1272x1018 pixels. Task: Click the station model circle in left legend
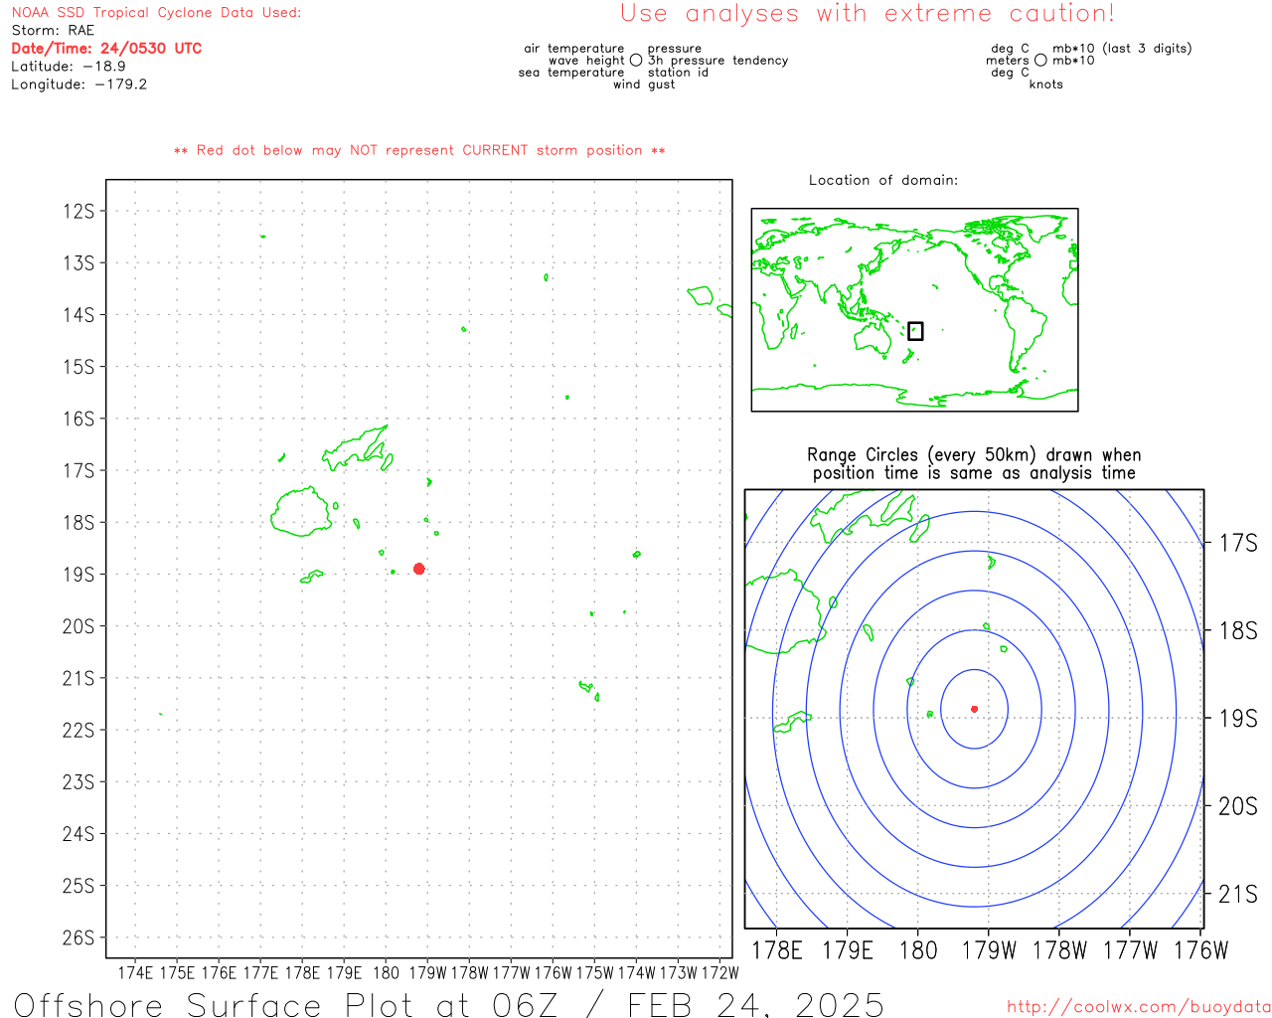(636, 61)
